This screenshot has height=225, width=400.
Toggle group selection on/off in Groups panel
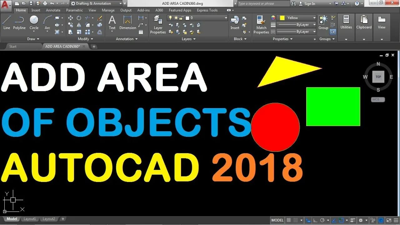(333, 32)
